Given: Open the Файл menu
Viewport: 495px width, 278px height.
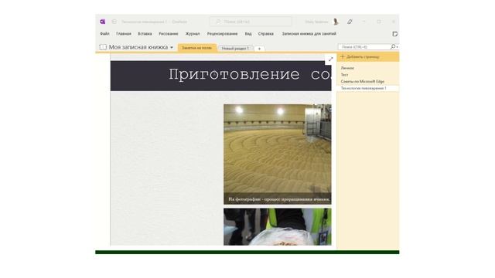Looking at the screenshot, I should 104,34.
